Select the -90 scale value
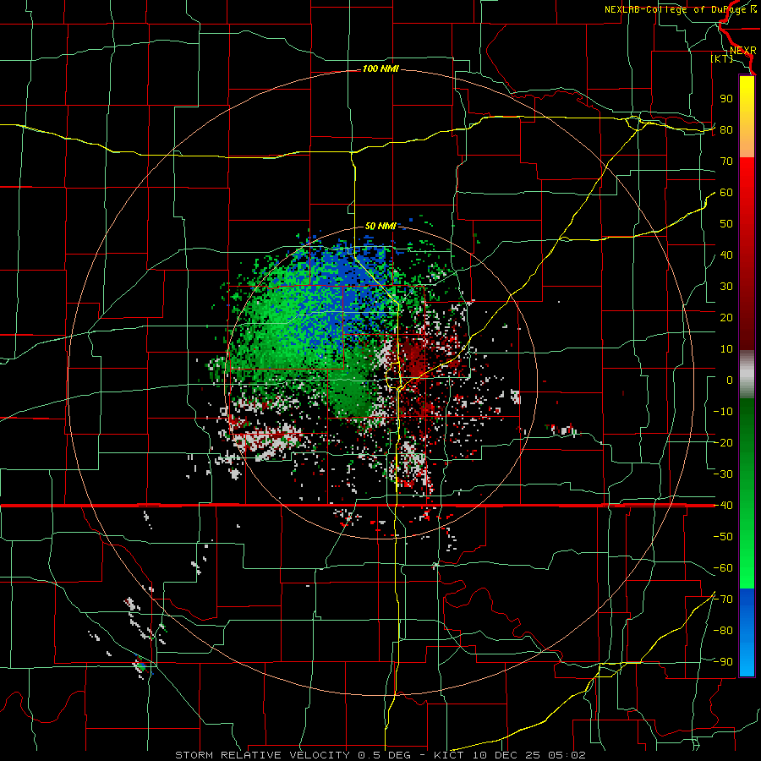This screenshot has height=761, width=761. point(723,662)
